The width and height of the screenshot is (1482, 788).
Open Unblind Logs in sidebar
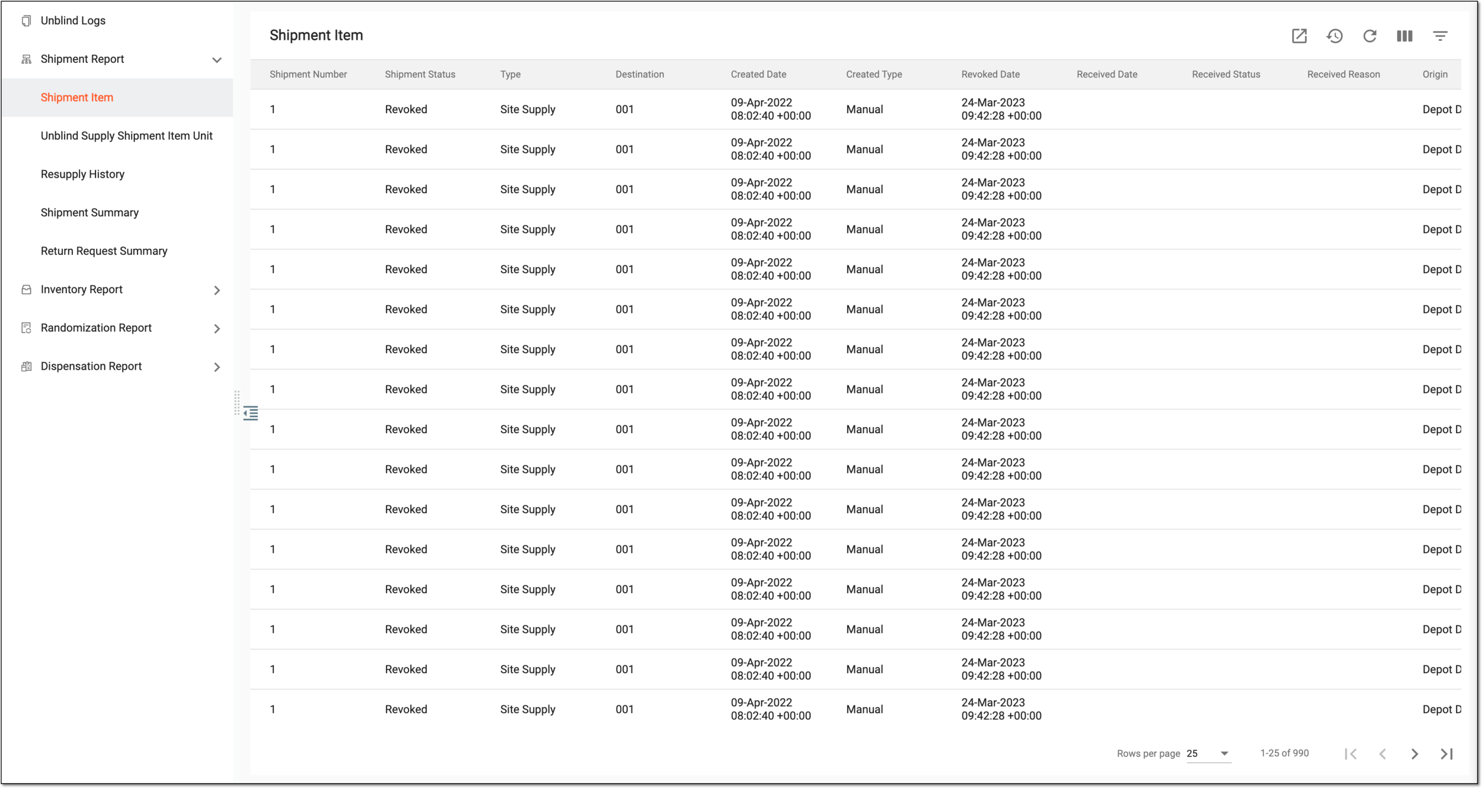coord(73,21)
